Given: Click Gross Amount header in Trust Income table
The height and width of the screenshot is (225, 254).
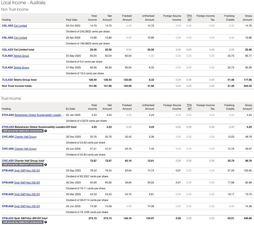Looking at the screenshot, I should pyautogui.click(x=247, y=107).
